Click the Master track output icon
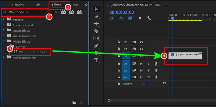 click(x=164, y=83)
